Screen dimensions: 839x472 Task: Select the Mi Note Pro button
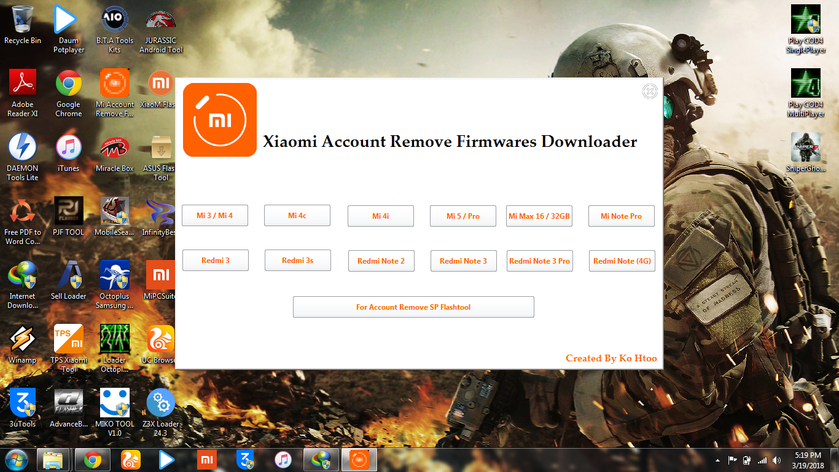(x=622, y=216)
